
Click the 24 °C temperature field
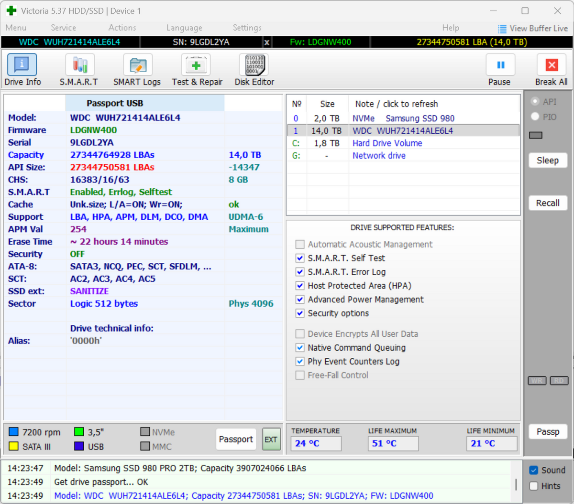(316, 444)
